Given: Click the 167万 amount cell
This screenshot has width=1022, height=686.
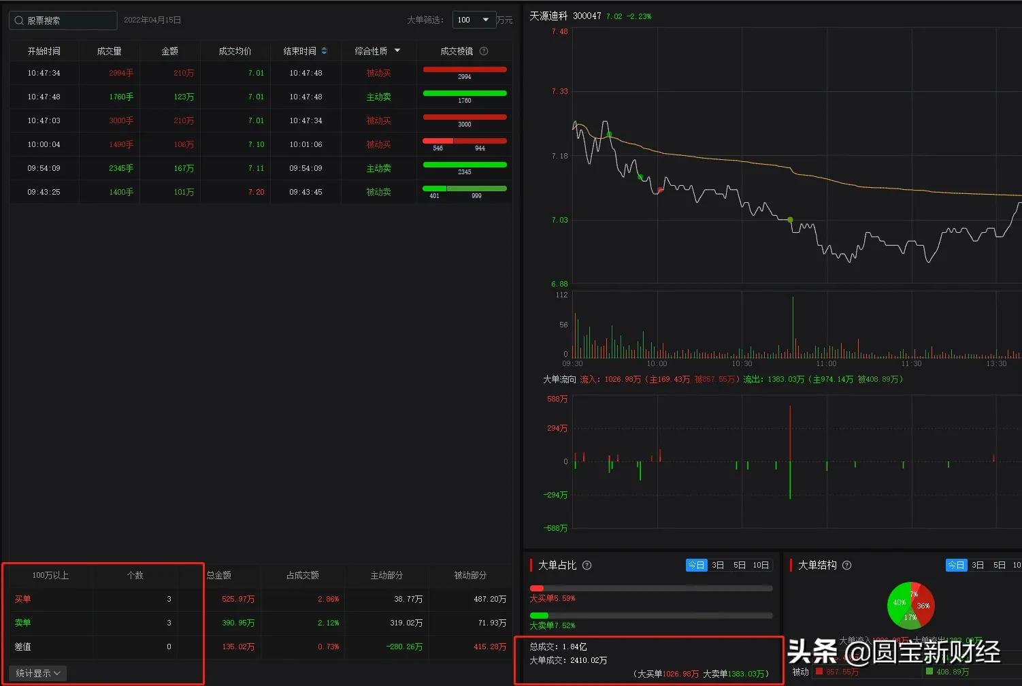Looking at the screenshot, I should (184, 168).
